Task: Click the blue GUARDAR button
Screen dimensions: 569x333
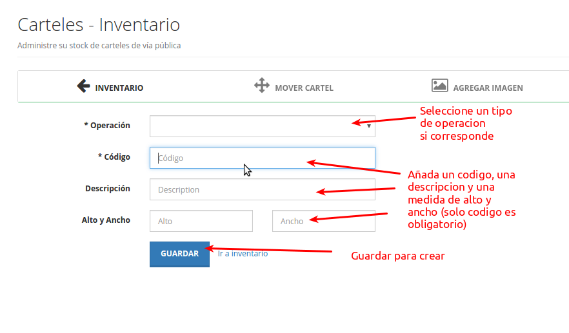Action: coord(179,254)
